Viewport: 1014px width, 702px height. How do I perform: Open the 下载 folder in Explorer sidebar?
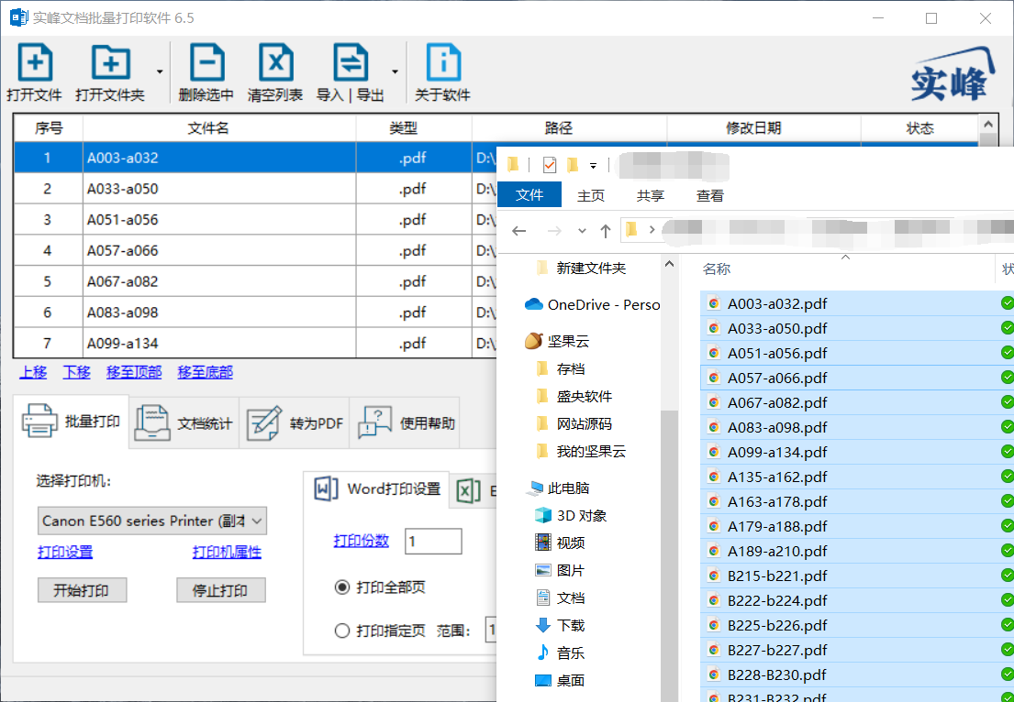(x=560, y=625)
